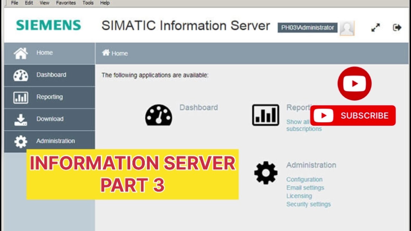
Task: Open the Help menu
Action: click(105, 3)
